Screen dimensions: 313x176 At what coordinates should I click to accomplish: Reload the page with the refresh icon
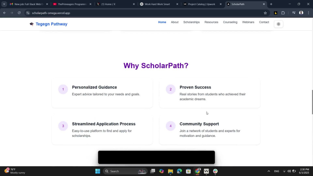coord(19,13)
